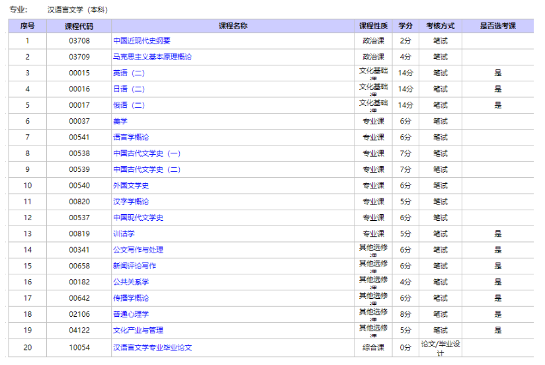Click the 课程名称 column header

point(233,26)
